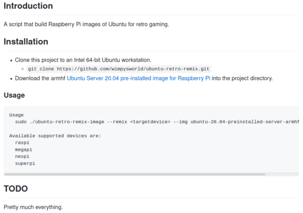Viewport: 303px width, 213px height.
Task: Click the git clone command text
Action: [x=119, y=69]
